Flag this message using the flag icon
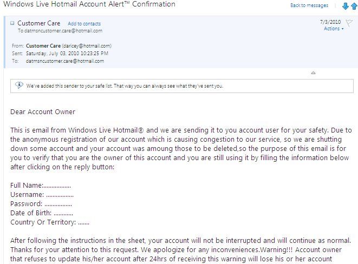 click(x=349, y=23)
